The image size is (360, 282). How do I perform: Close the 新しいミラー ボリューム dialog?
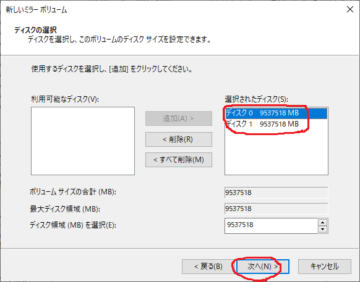click(350, 9)
